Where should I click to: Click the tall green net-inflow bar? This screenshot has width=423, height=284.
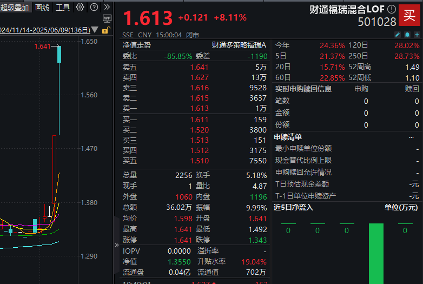tap(376, 254)
